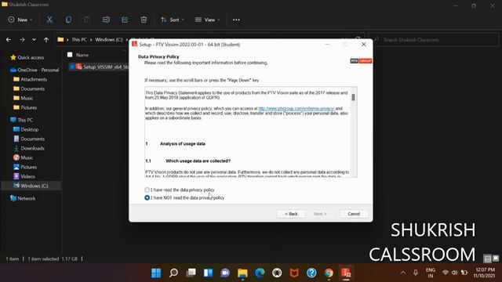Open the Windows Start menu
502x282 pixels.
156,273
